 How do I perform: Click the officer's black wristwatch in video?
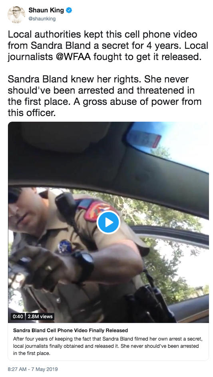pyautogui.click(x=83, y=265)
